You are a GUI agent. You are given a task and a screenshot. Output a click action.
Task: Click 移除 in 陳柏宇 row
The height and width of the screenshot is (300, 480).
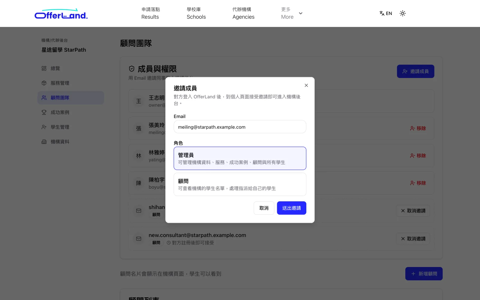pyautogui.click(x=418, y=183)
